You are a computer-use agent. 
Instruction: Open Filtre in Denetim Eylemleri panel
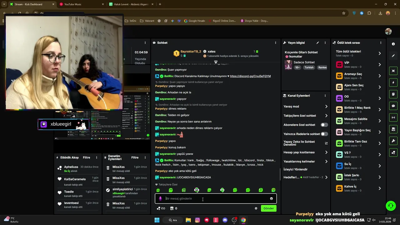[x=135, y=157]
